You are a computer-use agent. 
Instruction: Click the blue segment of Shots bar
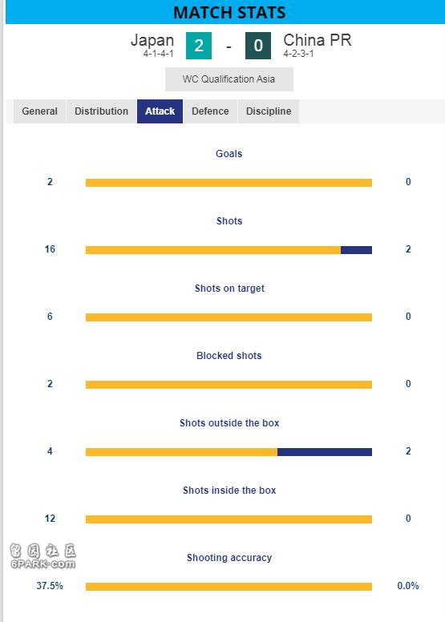(357, 250)
